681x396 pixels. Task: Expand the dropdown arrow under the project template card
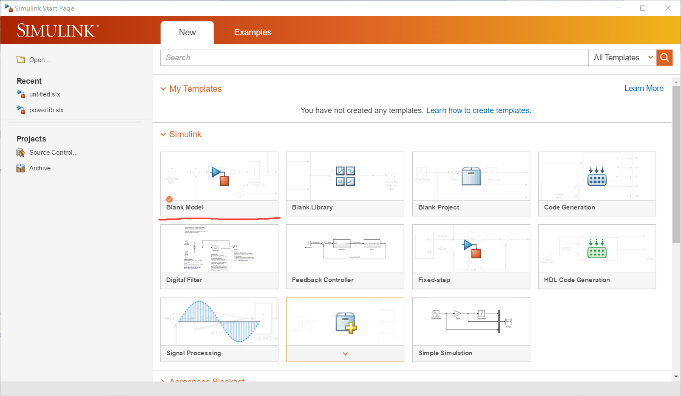pos(345,354)
